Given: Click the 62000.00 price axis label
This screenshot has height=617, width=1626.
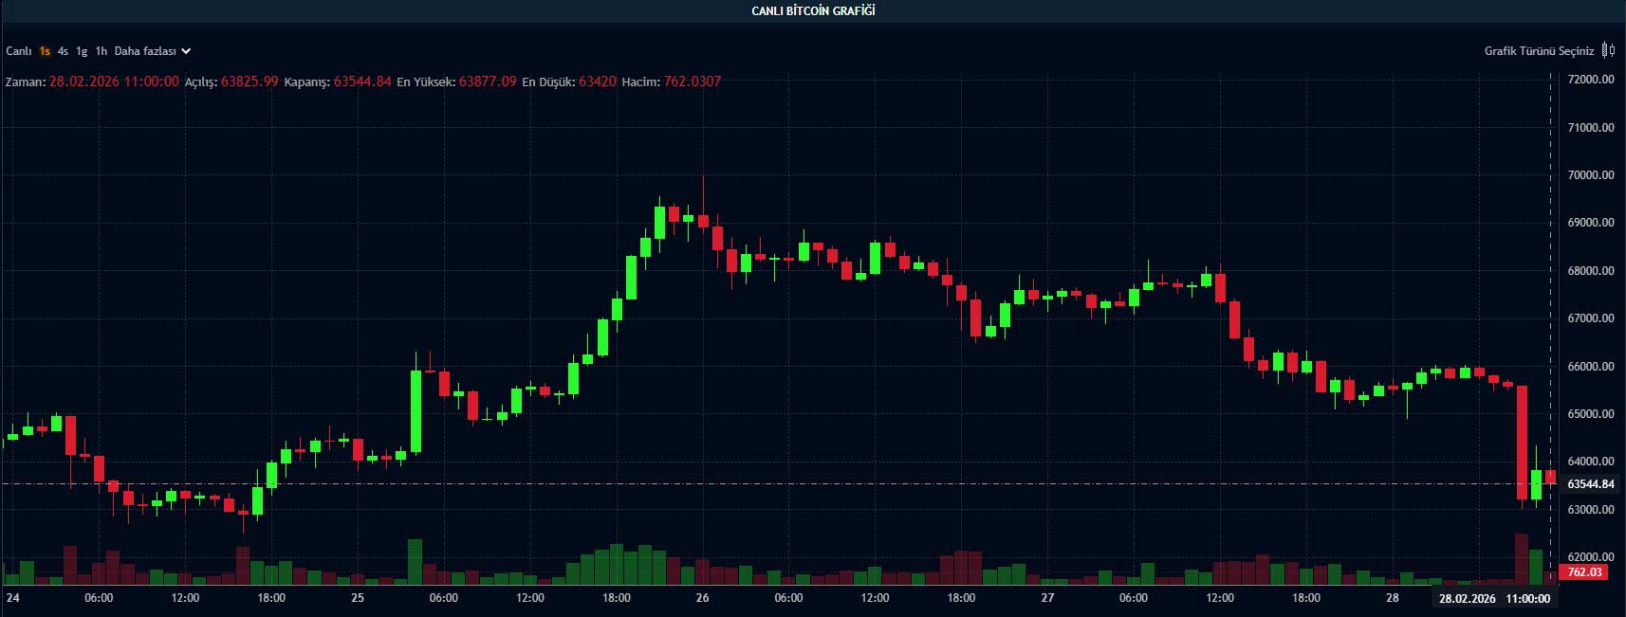Looking at the screenshot, I should pos(1590,557).
